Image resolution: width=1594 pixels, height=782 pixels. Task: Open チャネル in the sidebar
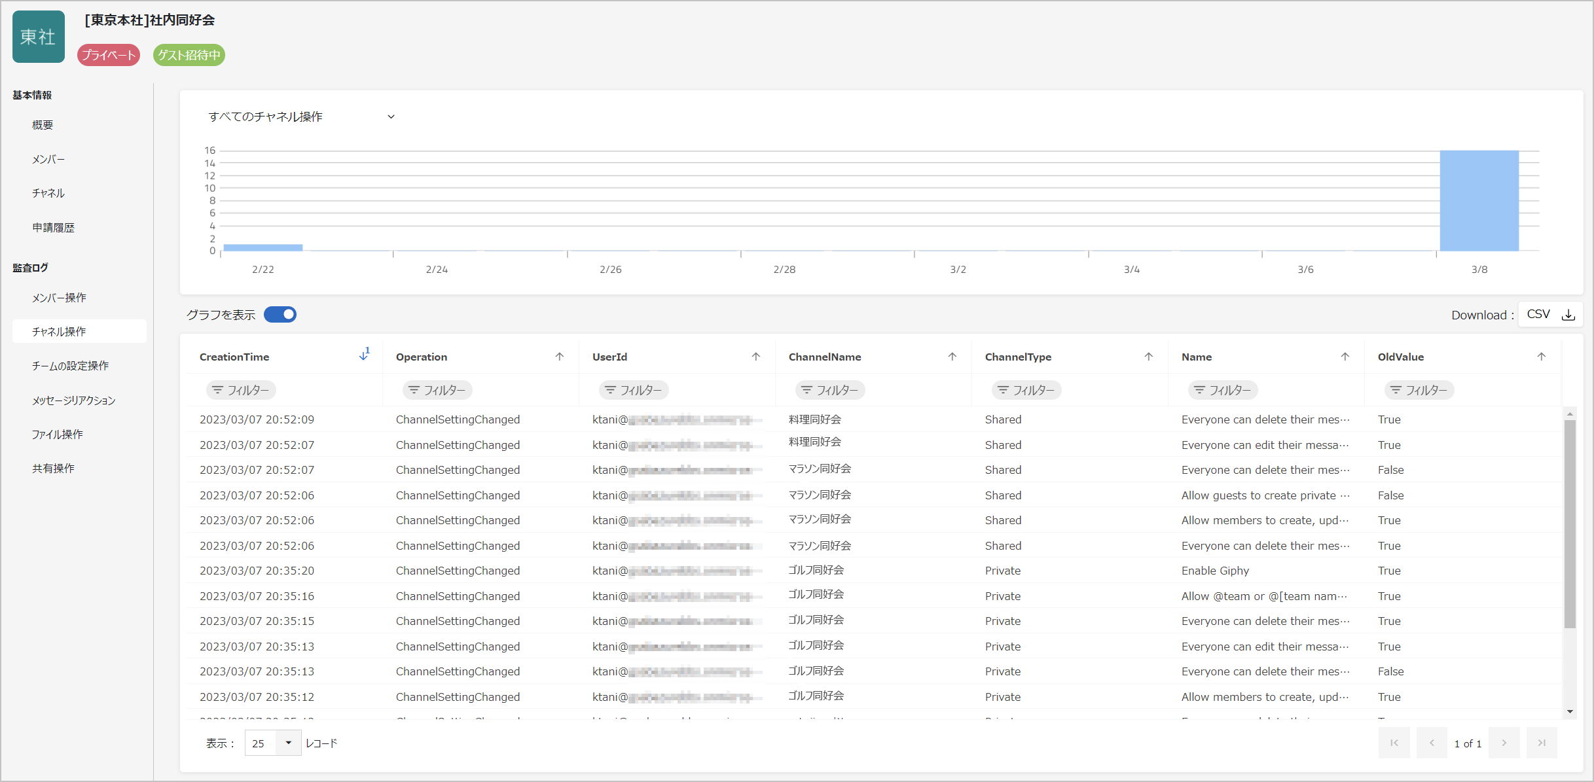pos(48,193)
